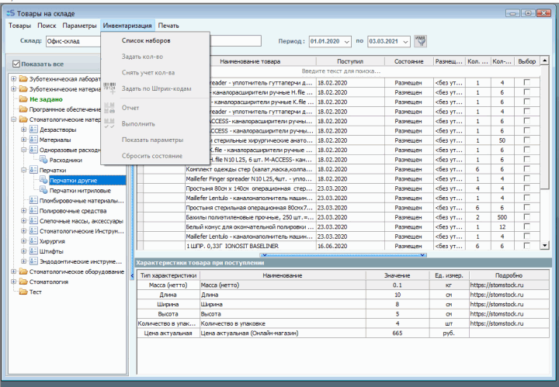The height and width of the screenshot is (387, 559).
Task: Click the Расходники subcategory icon
Action: coord(43,160)
